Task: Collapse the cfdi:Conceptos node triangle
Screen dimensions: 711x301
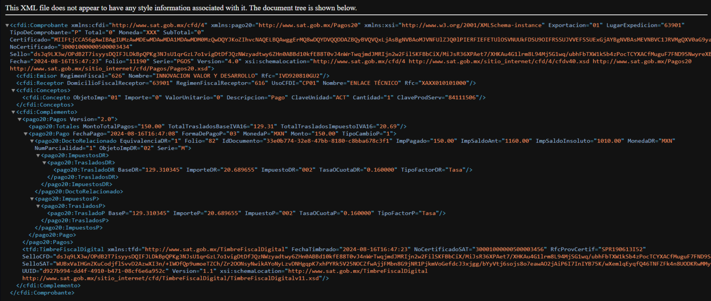Action: pyautogui.click(x=13, y=90)
